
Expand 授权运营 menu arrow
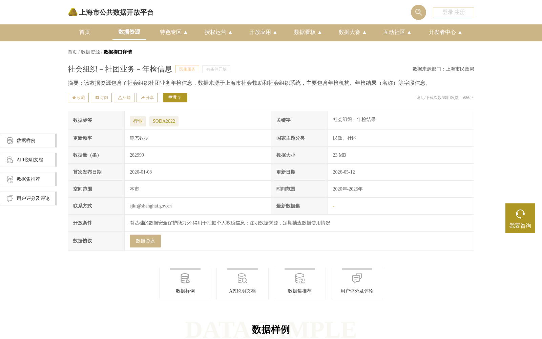click(230, 32)
